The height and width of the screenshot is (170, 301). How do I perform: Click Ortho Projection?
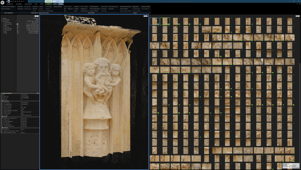click(94, 6)
